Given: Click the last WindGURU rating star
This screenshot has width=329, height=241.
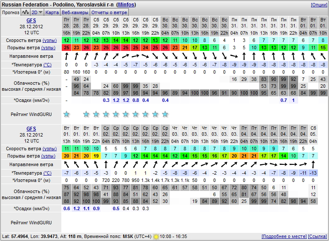Looking at the screenshot, I should click(165, 114).
